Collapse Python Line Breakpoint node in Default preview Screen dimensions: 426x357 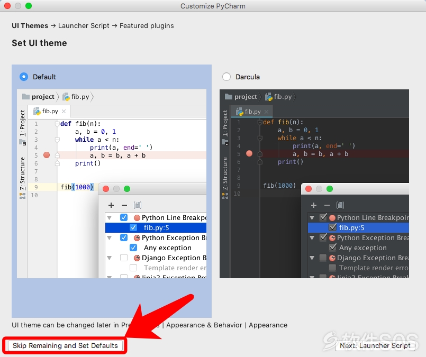110,218
